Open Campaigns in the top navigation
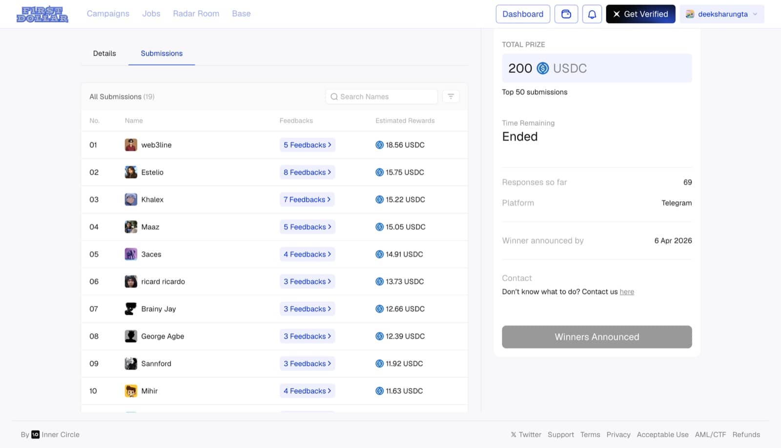Image resolution: width=781 pixels, height=448 pixels. (x=108, y=14)
